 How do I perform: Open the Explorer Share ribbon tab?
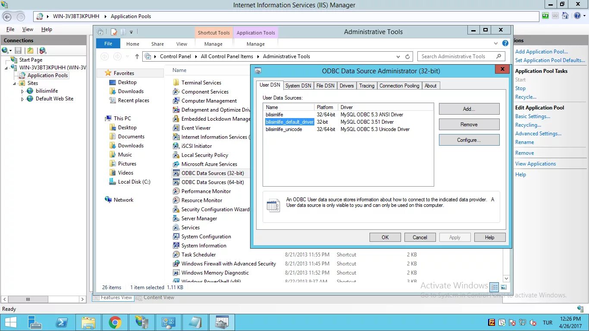pos(157,44)
